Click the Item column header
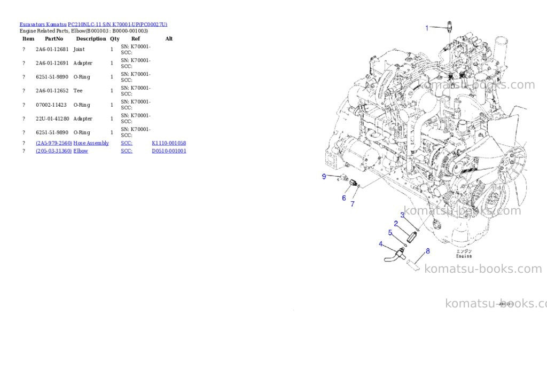547x387 pixels. (28, 38)
